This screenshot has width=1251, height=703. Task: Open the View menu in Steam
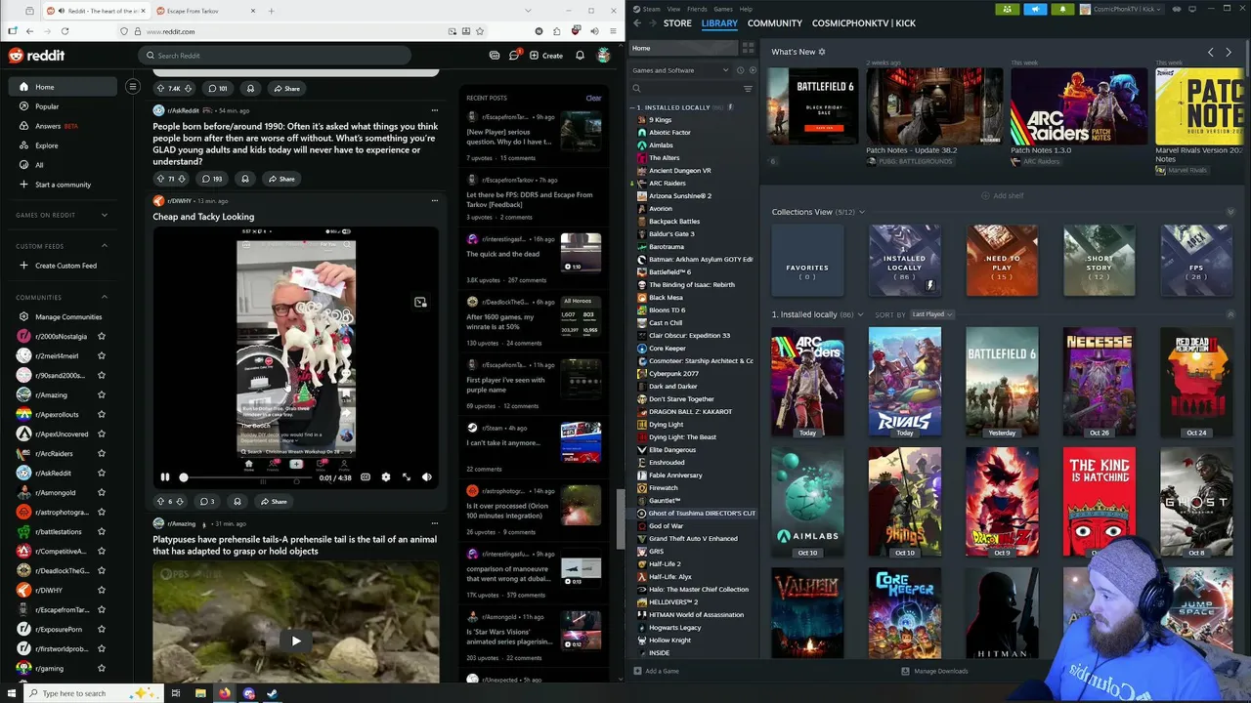click(x=674, y=9)
